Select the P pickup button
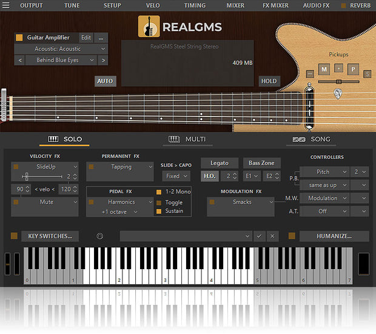 pos(353,69)
